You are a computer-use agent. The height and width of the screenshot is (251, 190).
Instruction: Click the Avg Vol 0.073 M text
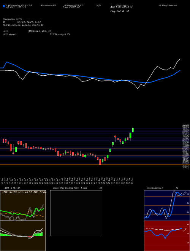(121, 7)
